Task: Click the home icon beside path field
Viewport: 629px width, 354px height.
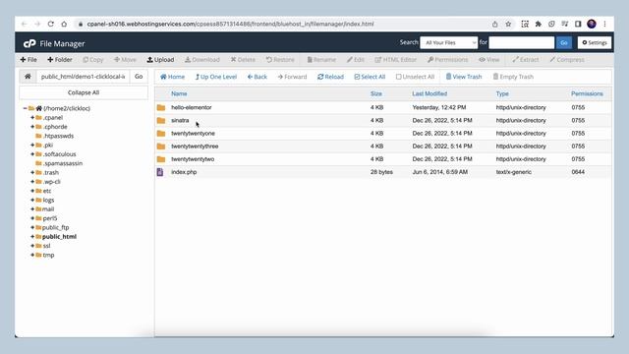Action: click(x=28, y=77)
